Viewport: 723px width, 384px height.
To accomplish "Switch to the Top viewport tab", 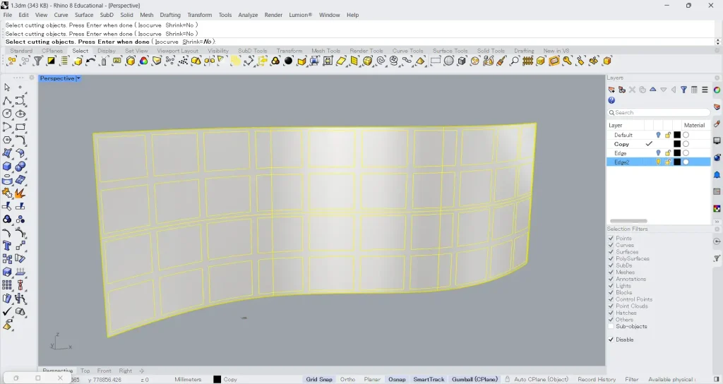I will pyautogui.click(x=85, y=371).
